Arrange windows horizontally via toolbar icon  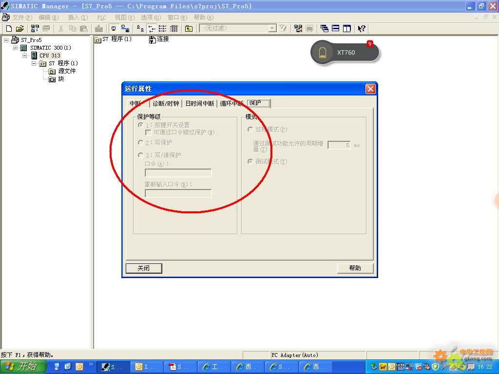click(x=335, y=29)
